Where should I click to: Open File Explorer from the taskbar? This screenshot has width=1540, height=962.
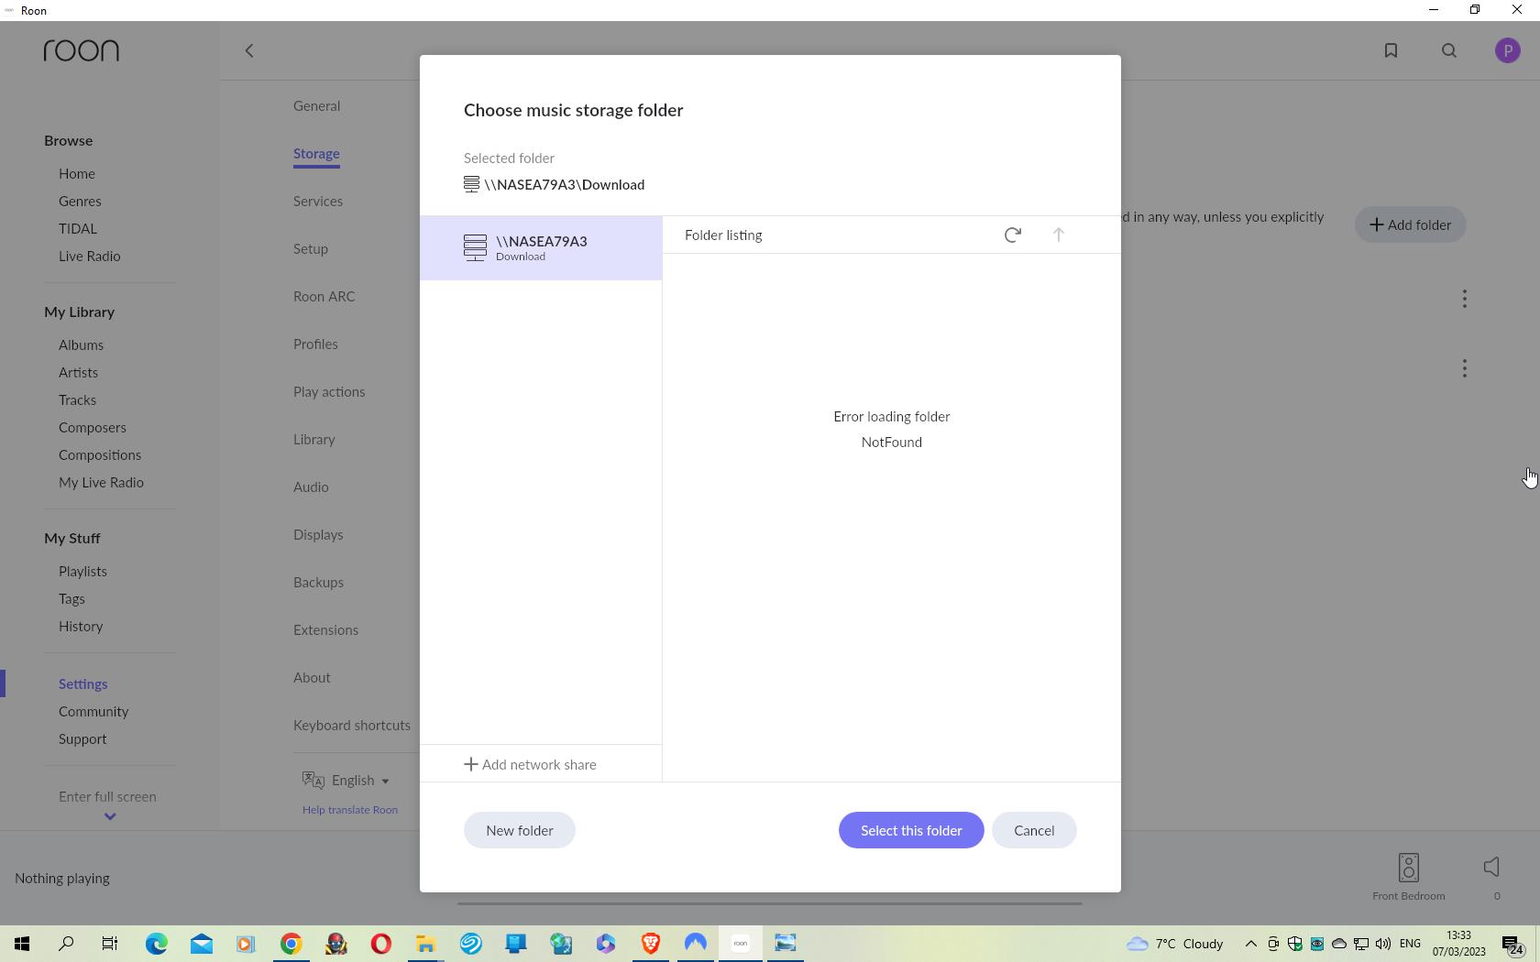(425, 943)
